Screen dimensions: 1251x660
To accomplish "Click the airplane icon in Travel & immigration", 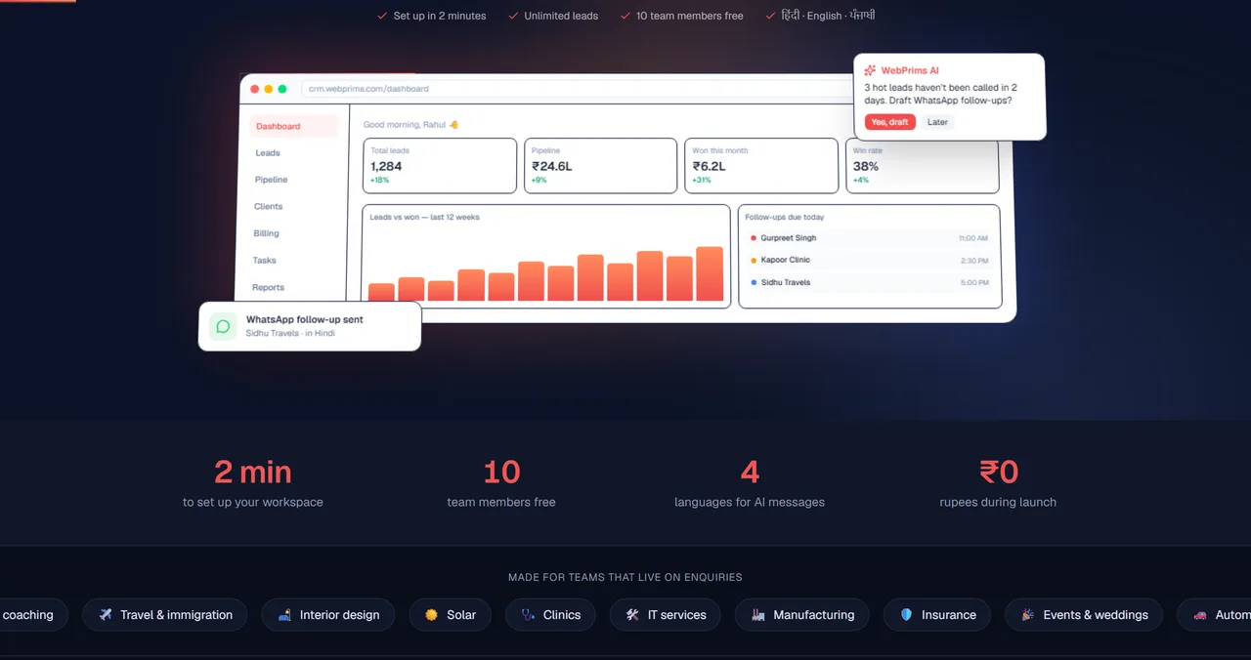I will tap(106, 615).
